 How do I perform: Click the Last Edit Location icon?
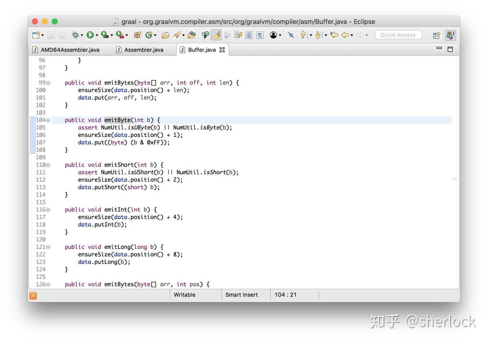(334, 35)
